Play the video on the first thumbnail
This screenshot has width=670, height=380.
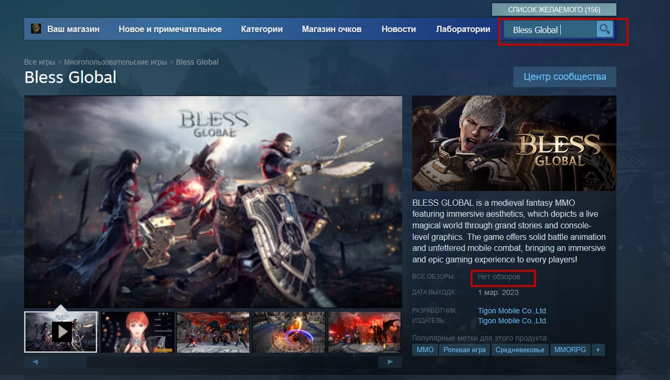point(62,332)
